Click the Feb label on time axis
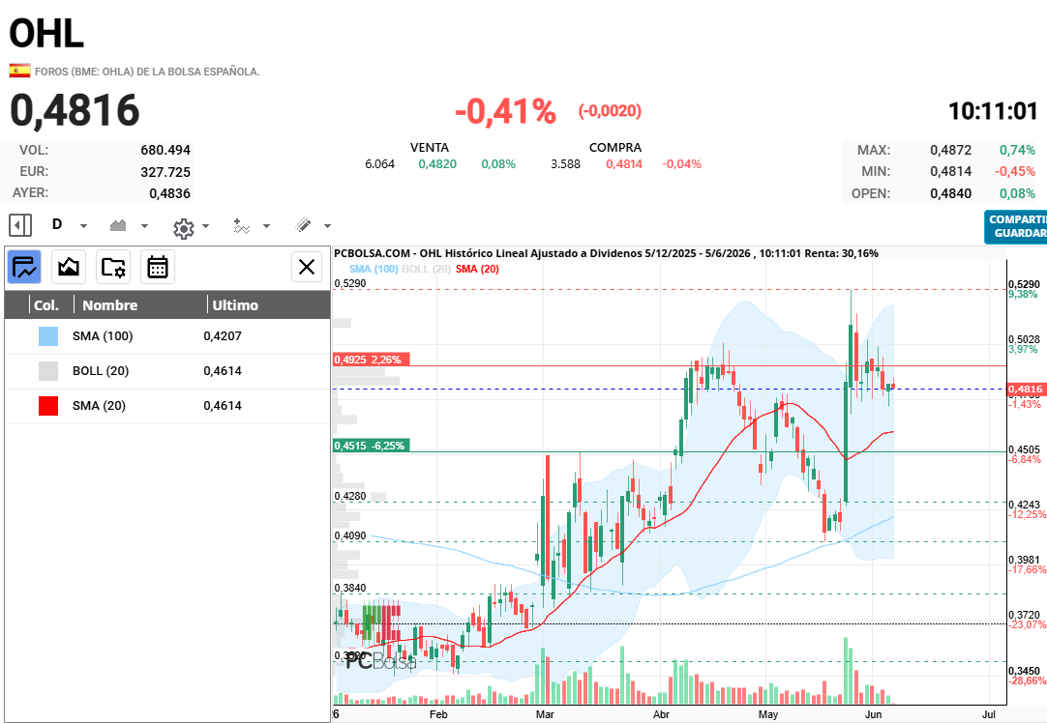1047x723 pixels. (x=438, y=714)
